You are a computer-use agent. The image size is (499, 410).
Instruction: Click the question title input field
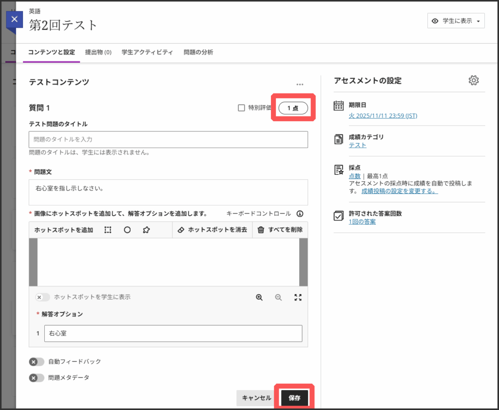(168, 139)
